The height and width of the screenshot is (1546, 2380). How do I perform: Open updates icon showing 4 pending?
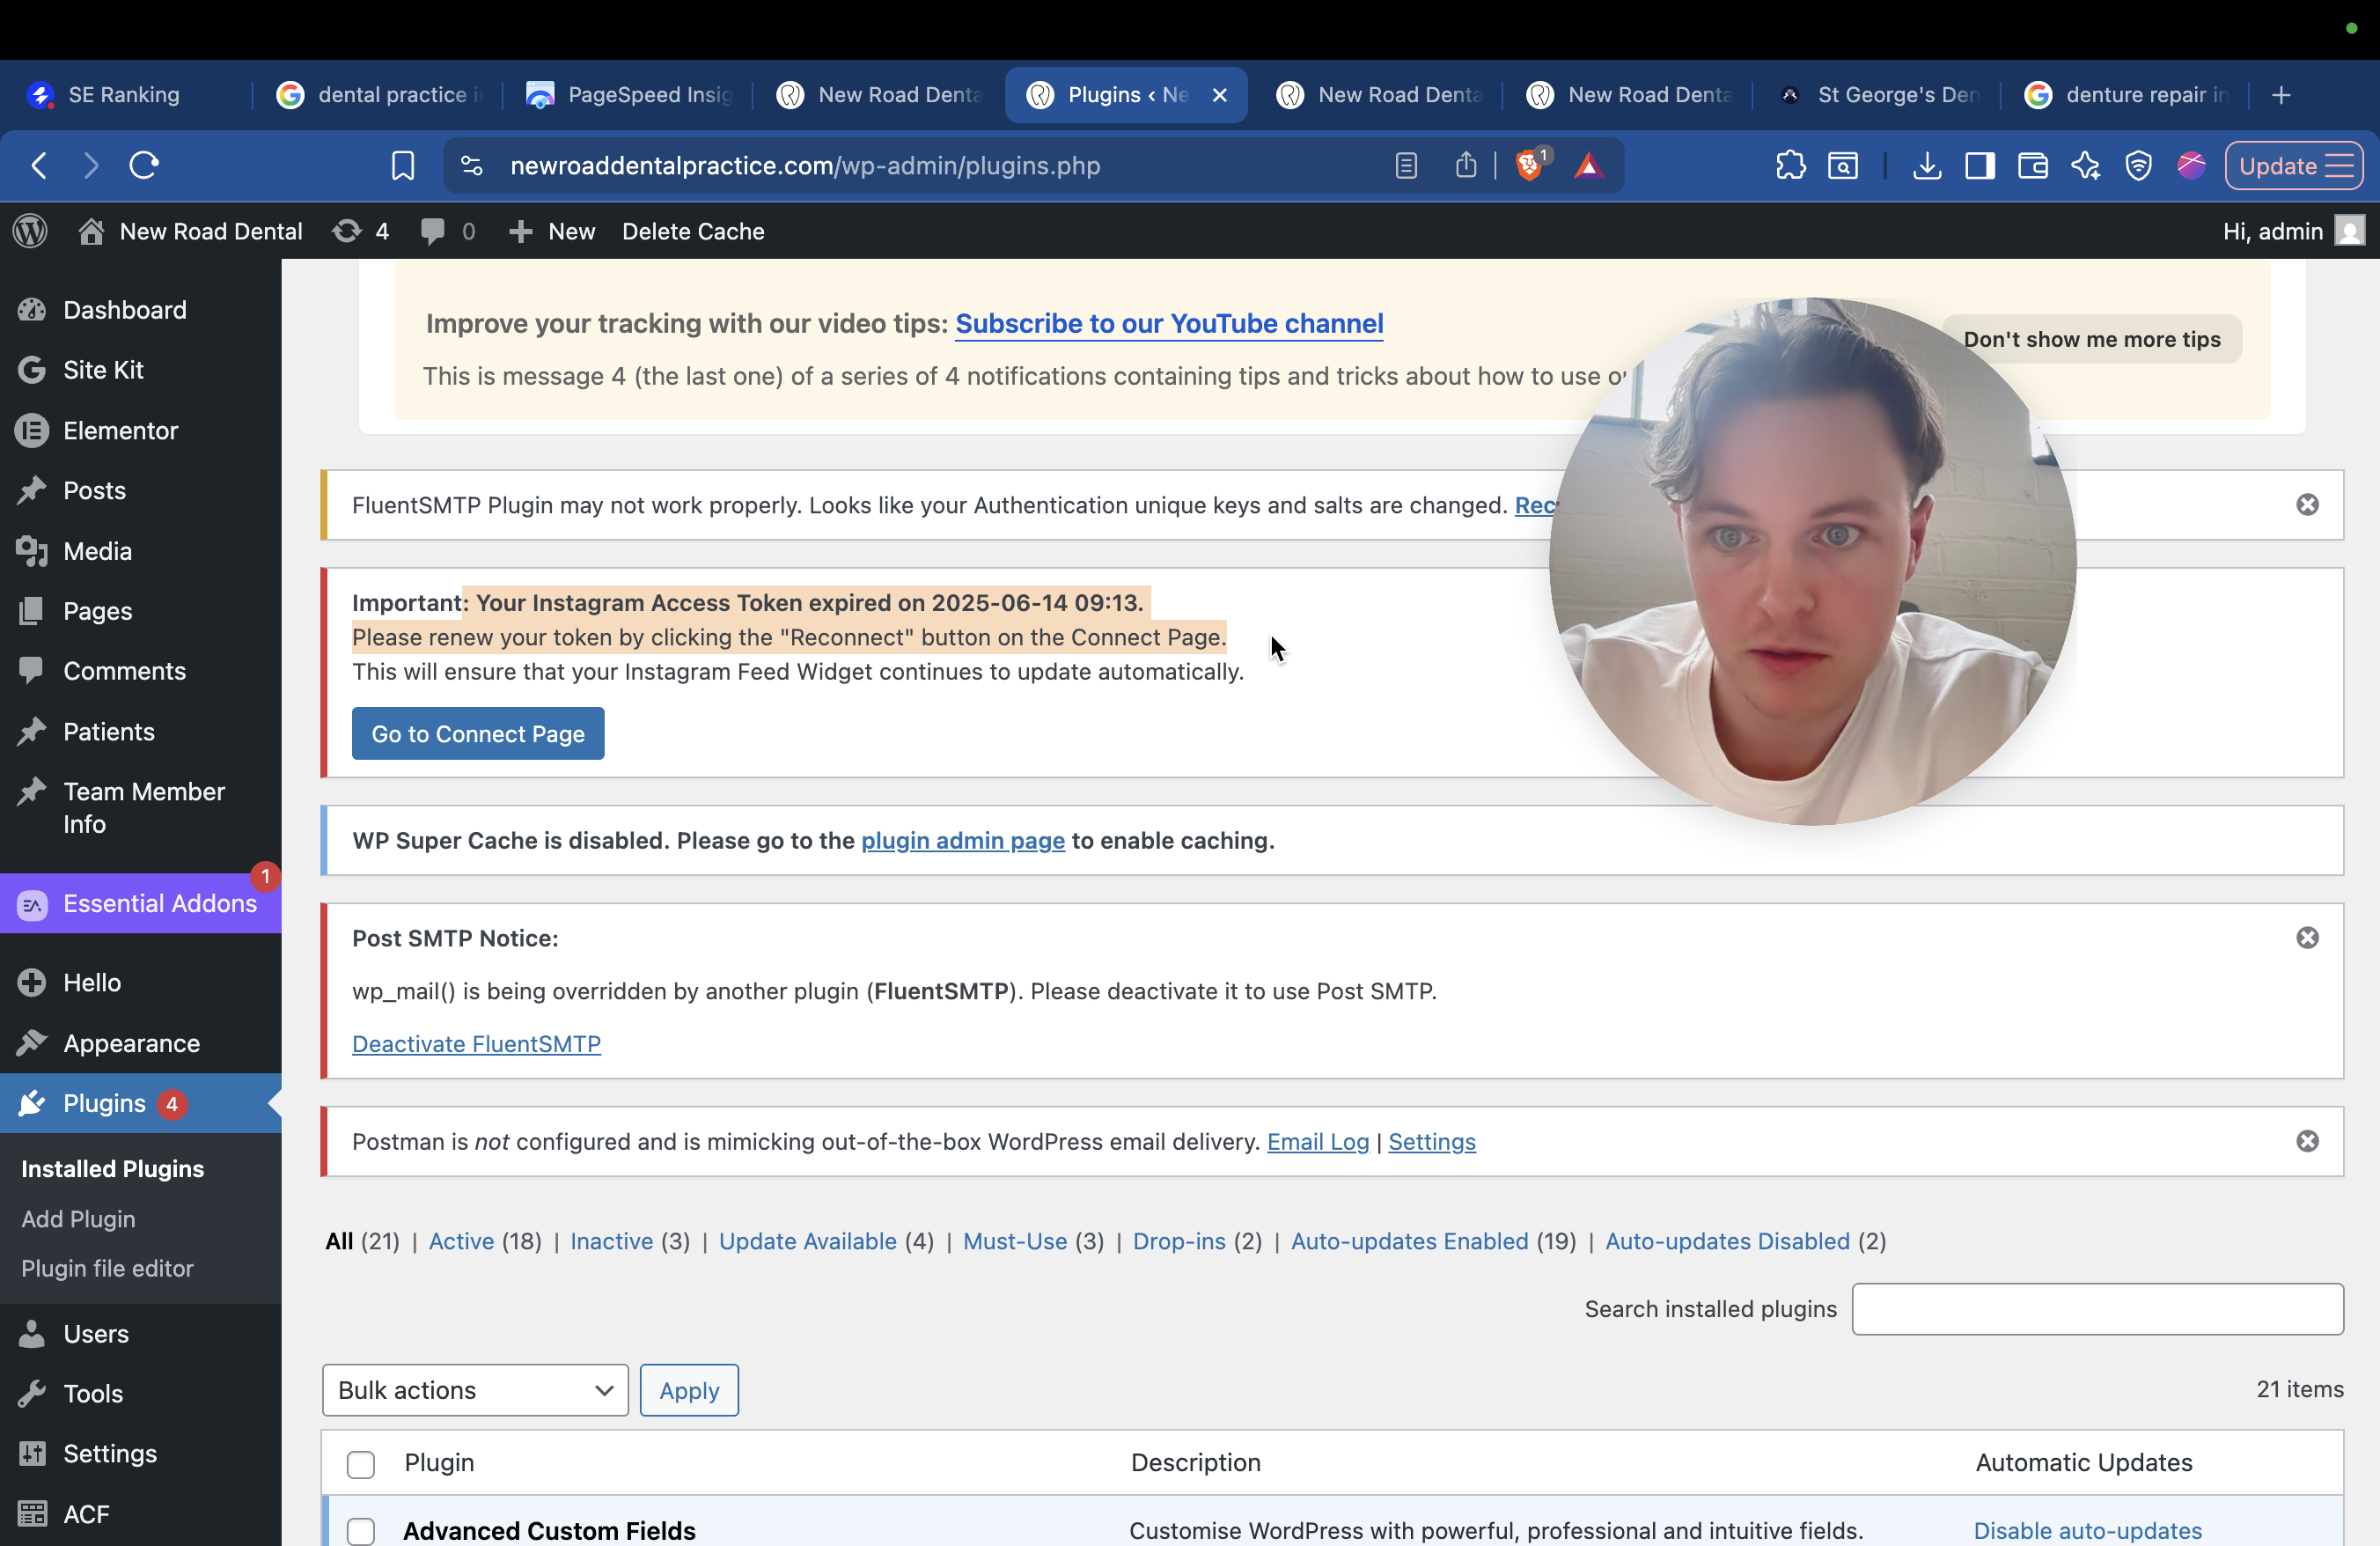tap(361, 231)
